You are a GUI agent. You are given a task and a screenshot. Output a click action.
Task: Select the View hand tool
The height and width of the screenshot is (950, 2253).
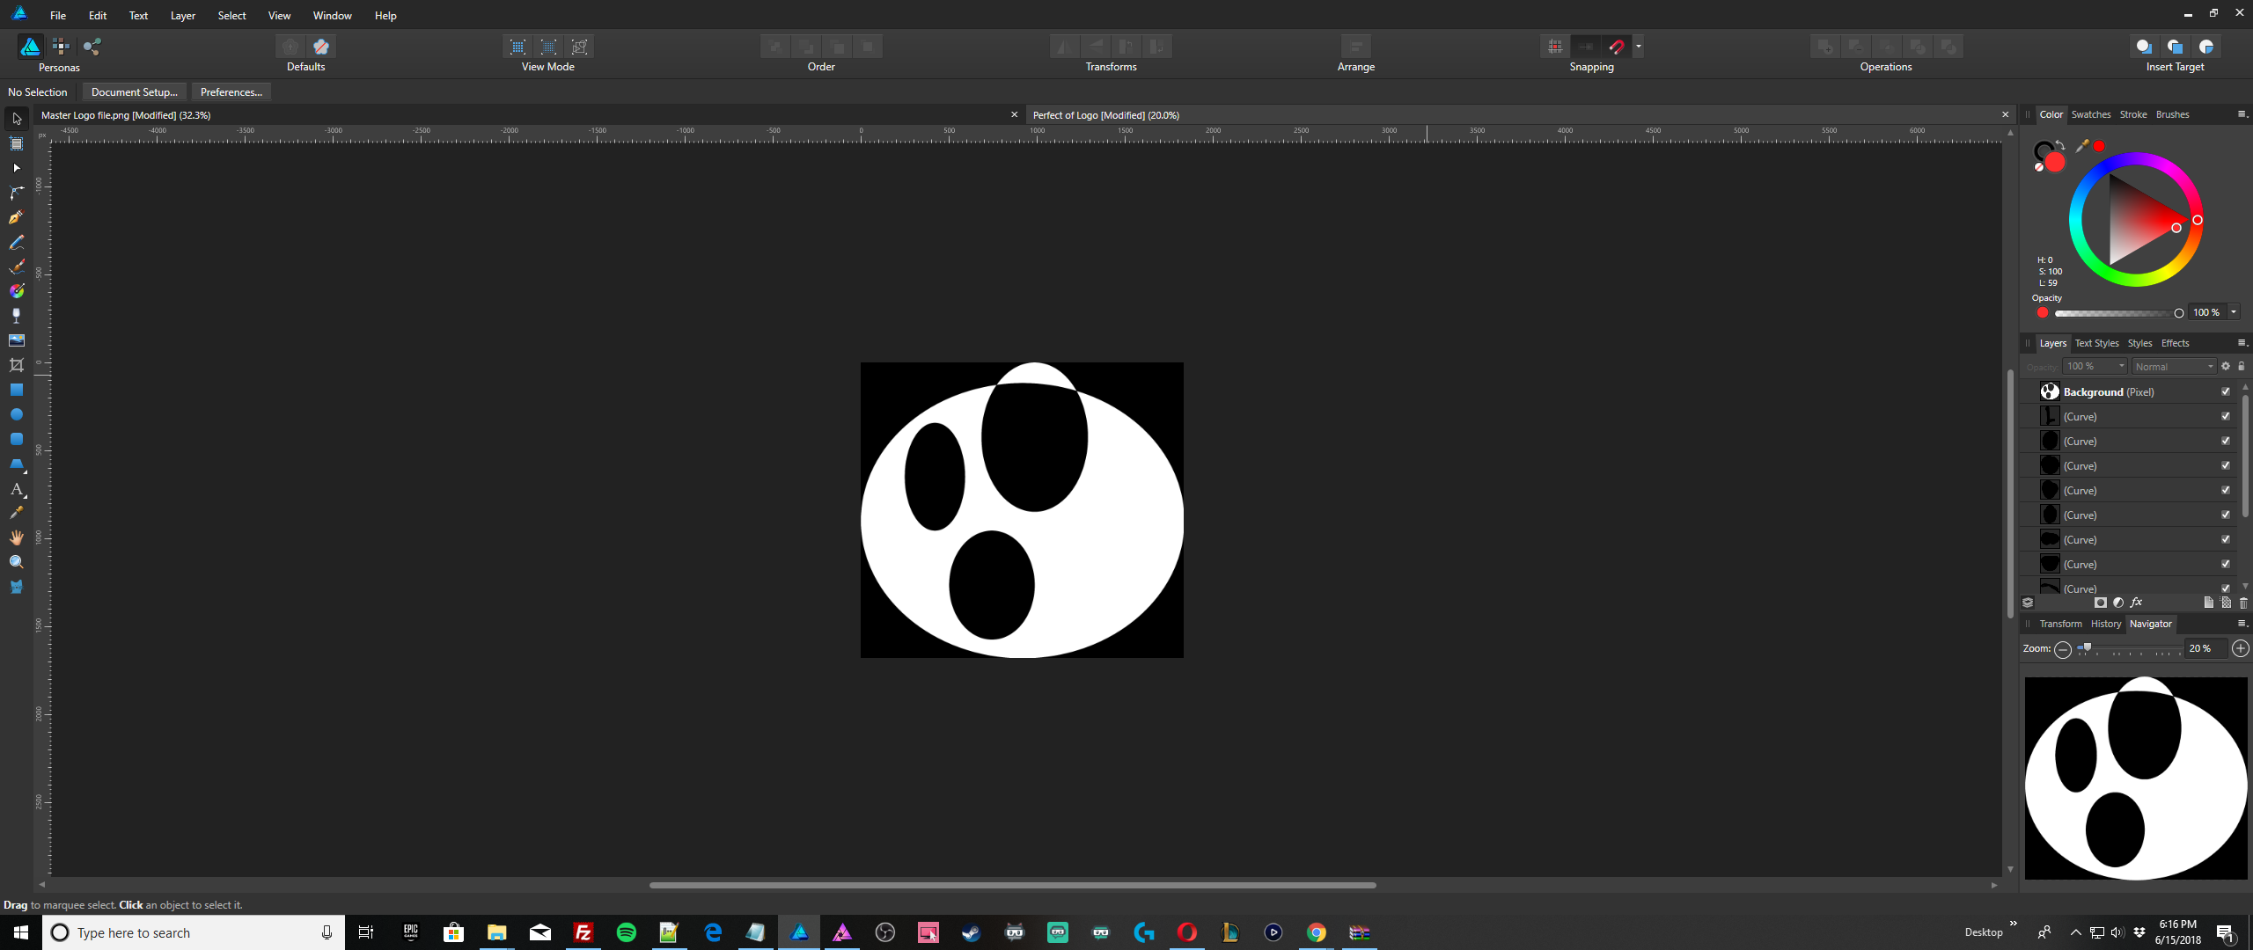(17, 537)
